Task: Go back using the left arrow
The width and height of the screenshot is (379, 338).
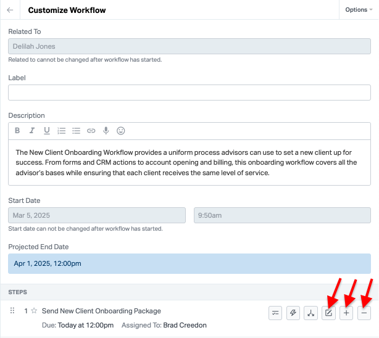Action: pyautogui.click(x=10, y=10)
